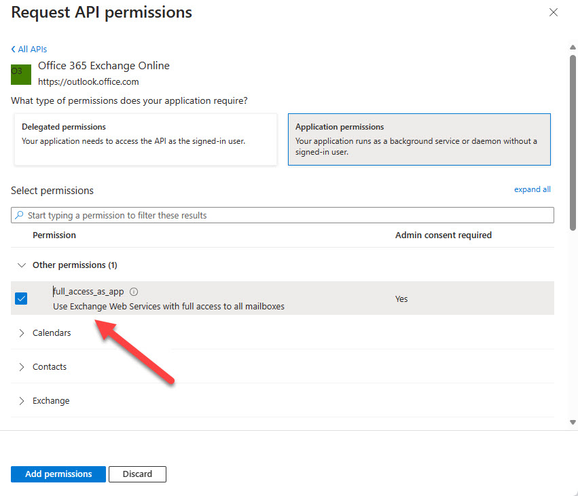This screenshot has height=496, width=578.
Task: Click the Select permissions heading
Action: pyautogui.click(x=52, y=191)
